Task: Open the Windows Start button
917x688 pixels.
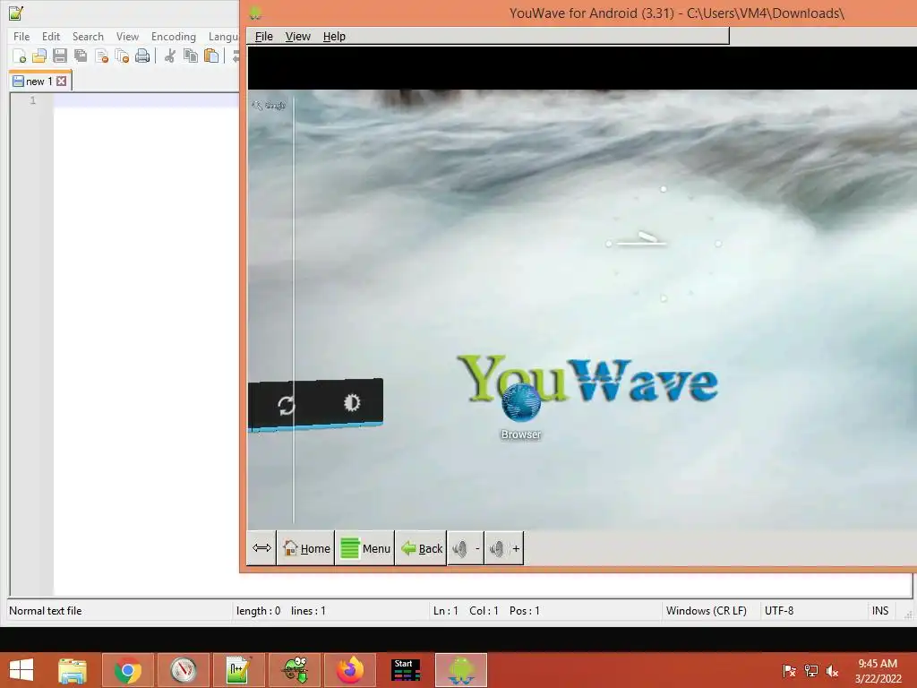Action: 21,670
